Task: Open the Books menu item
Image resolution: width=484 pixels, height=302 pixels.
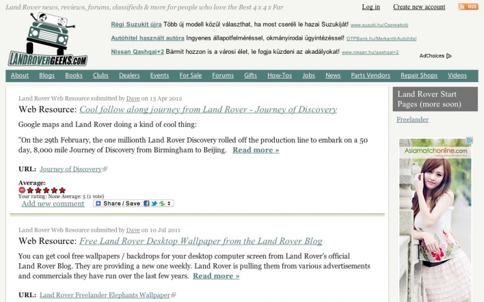Action: [74, 75]
